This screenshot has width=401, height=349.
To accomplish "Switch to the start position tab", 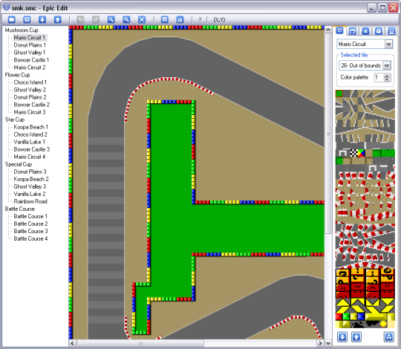I will coord(365,31).
